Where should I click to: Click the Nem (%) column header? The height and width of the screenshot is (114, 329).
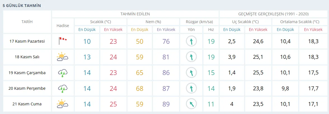click(x=153, y=22)
